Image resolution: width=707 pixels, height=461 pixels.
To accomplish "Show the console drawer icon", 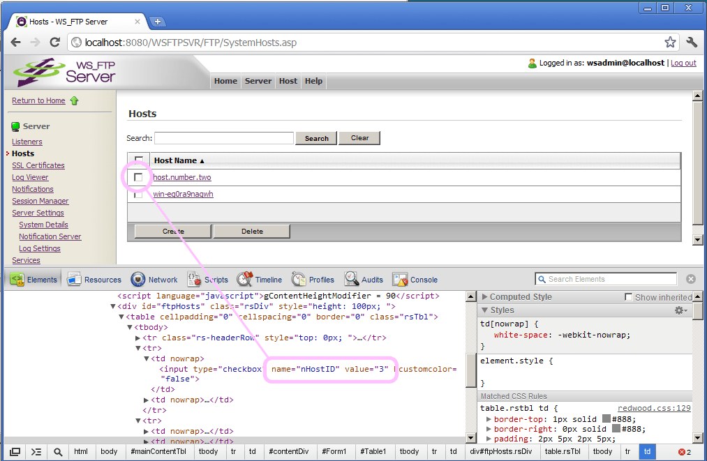I will [36, 451].
